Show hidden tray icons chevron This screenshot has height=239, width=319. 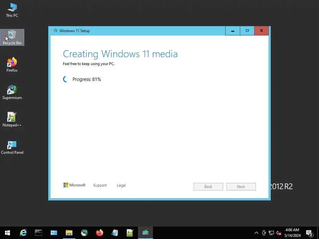tap(256, 233)
